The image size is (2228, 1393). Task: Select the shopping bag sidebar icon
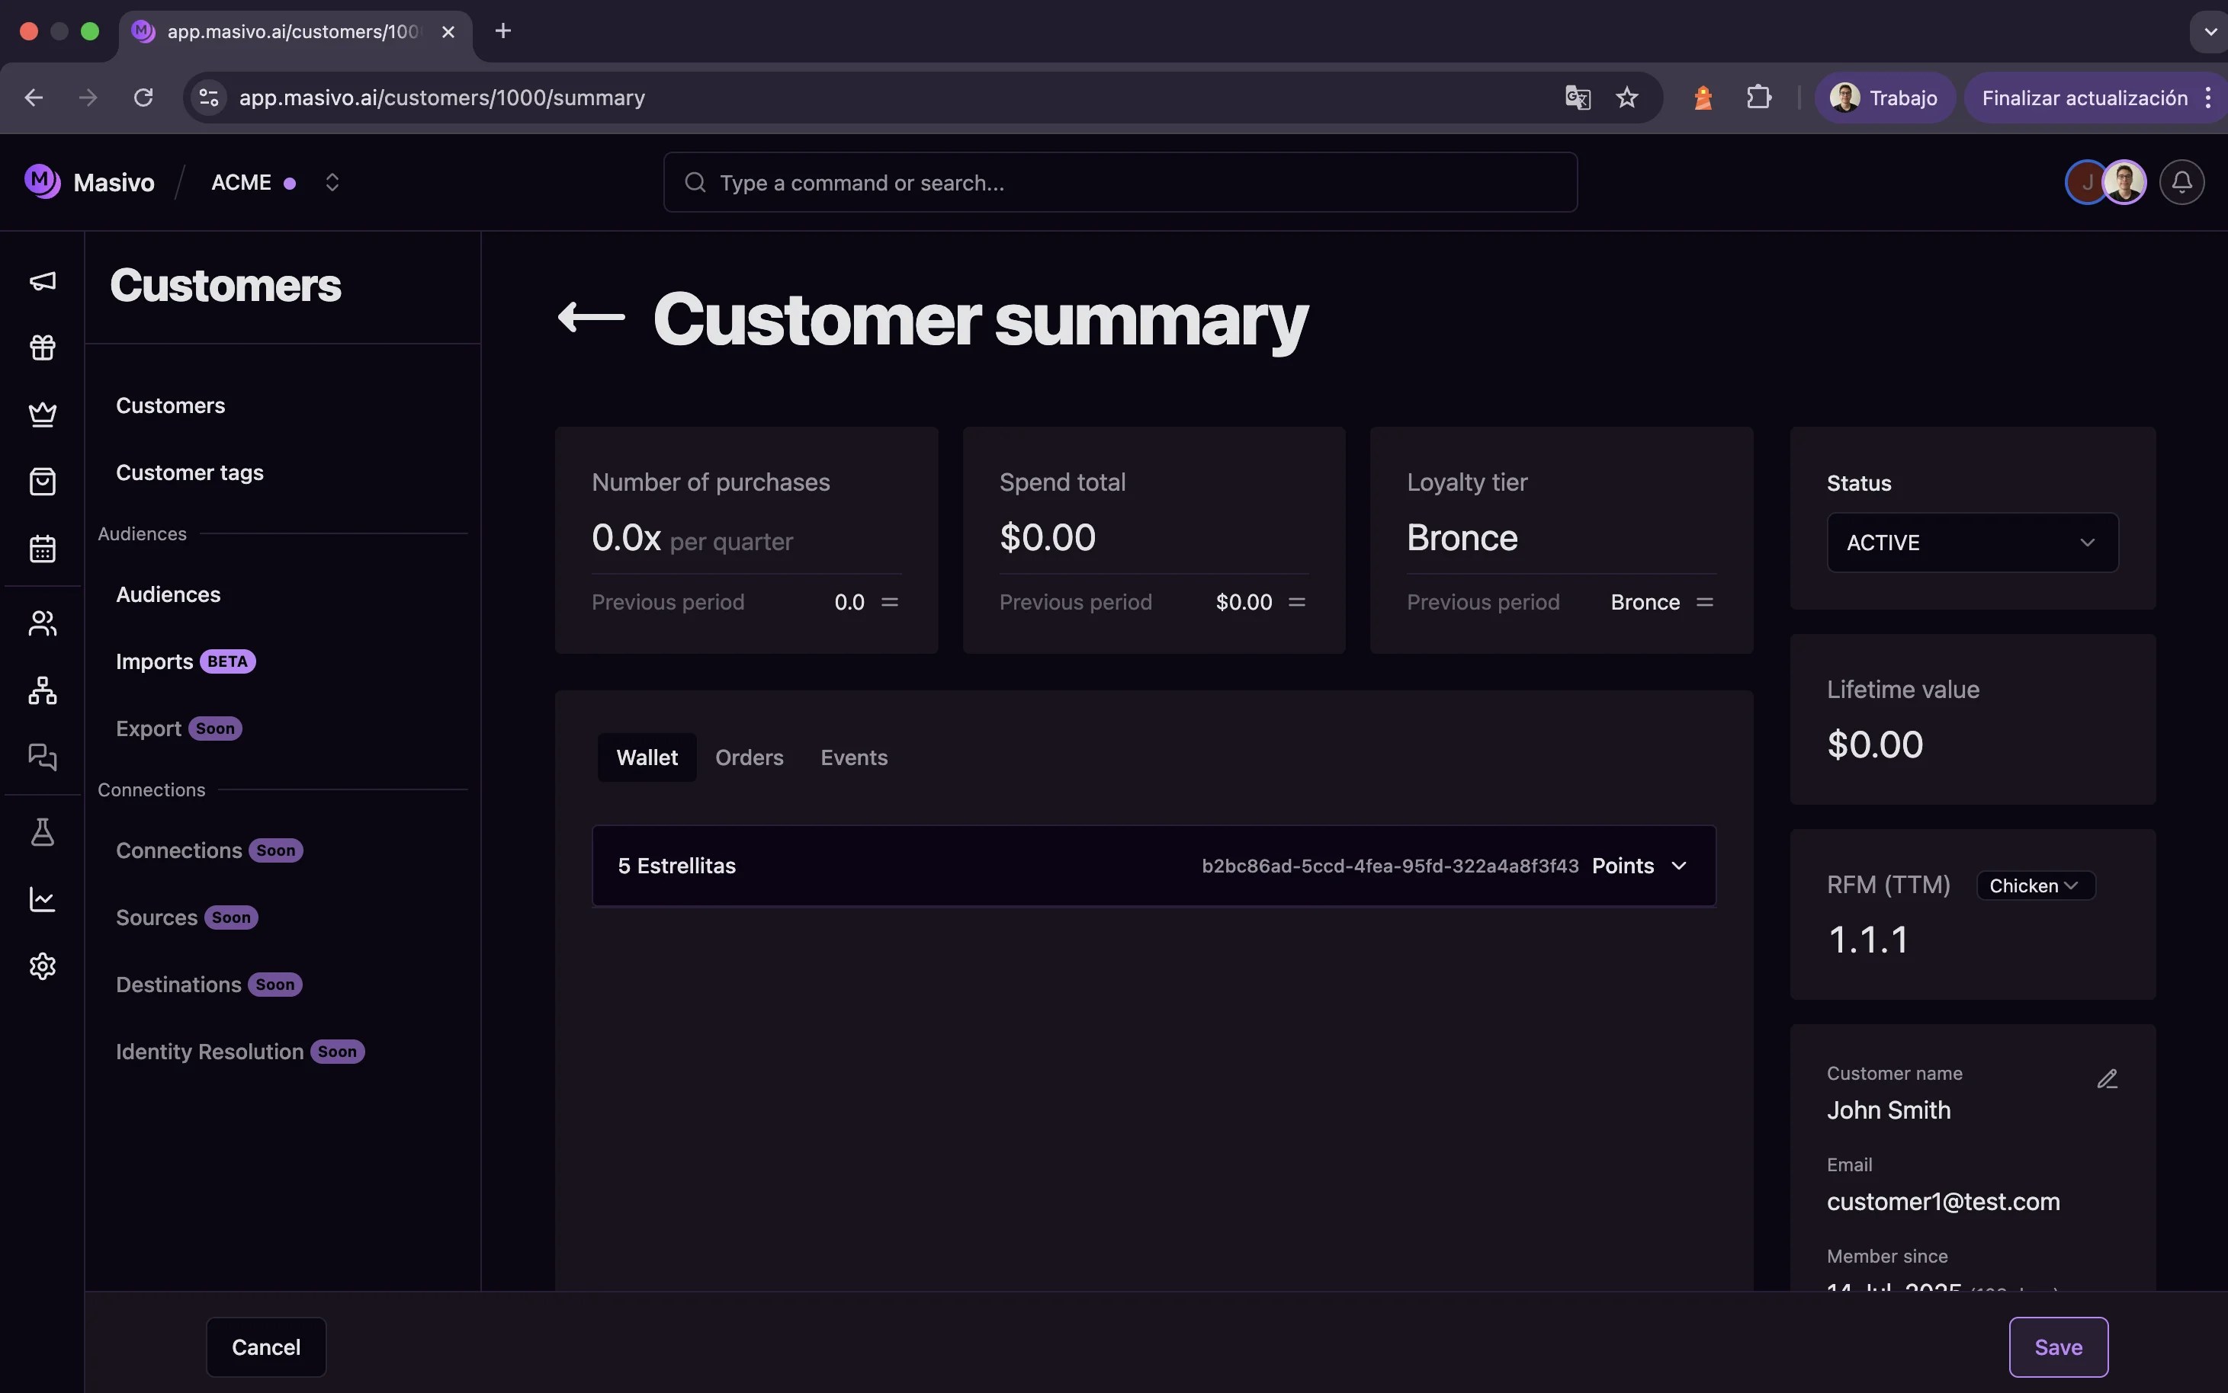click(43, 482)
